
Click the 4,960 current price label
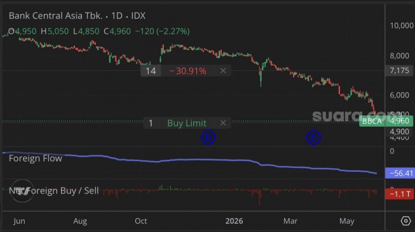(399, 121)
